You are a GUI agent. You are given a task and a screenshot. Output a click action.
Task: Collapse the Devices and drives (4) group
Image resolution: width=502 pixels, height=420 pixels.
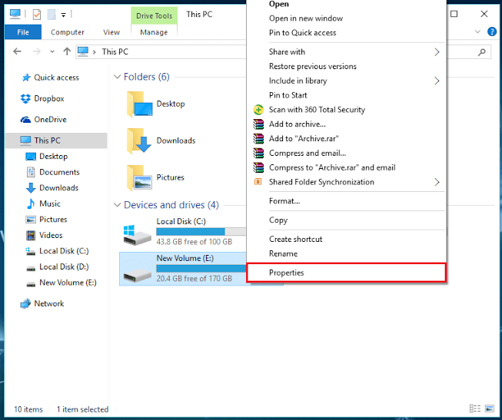click(117, 205)
